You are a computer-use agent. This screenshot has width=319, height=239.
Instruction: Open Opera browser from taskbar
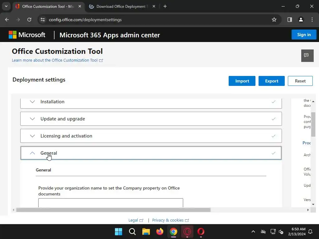click(201, 232)
